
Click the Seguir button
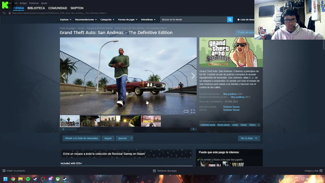(108, 138)
